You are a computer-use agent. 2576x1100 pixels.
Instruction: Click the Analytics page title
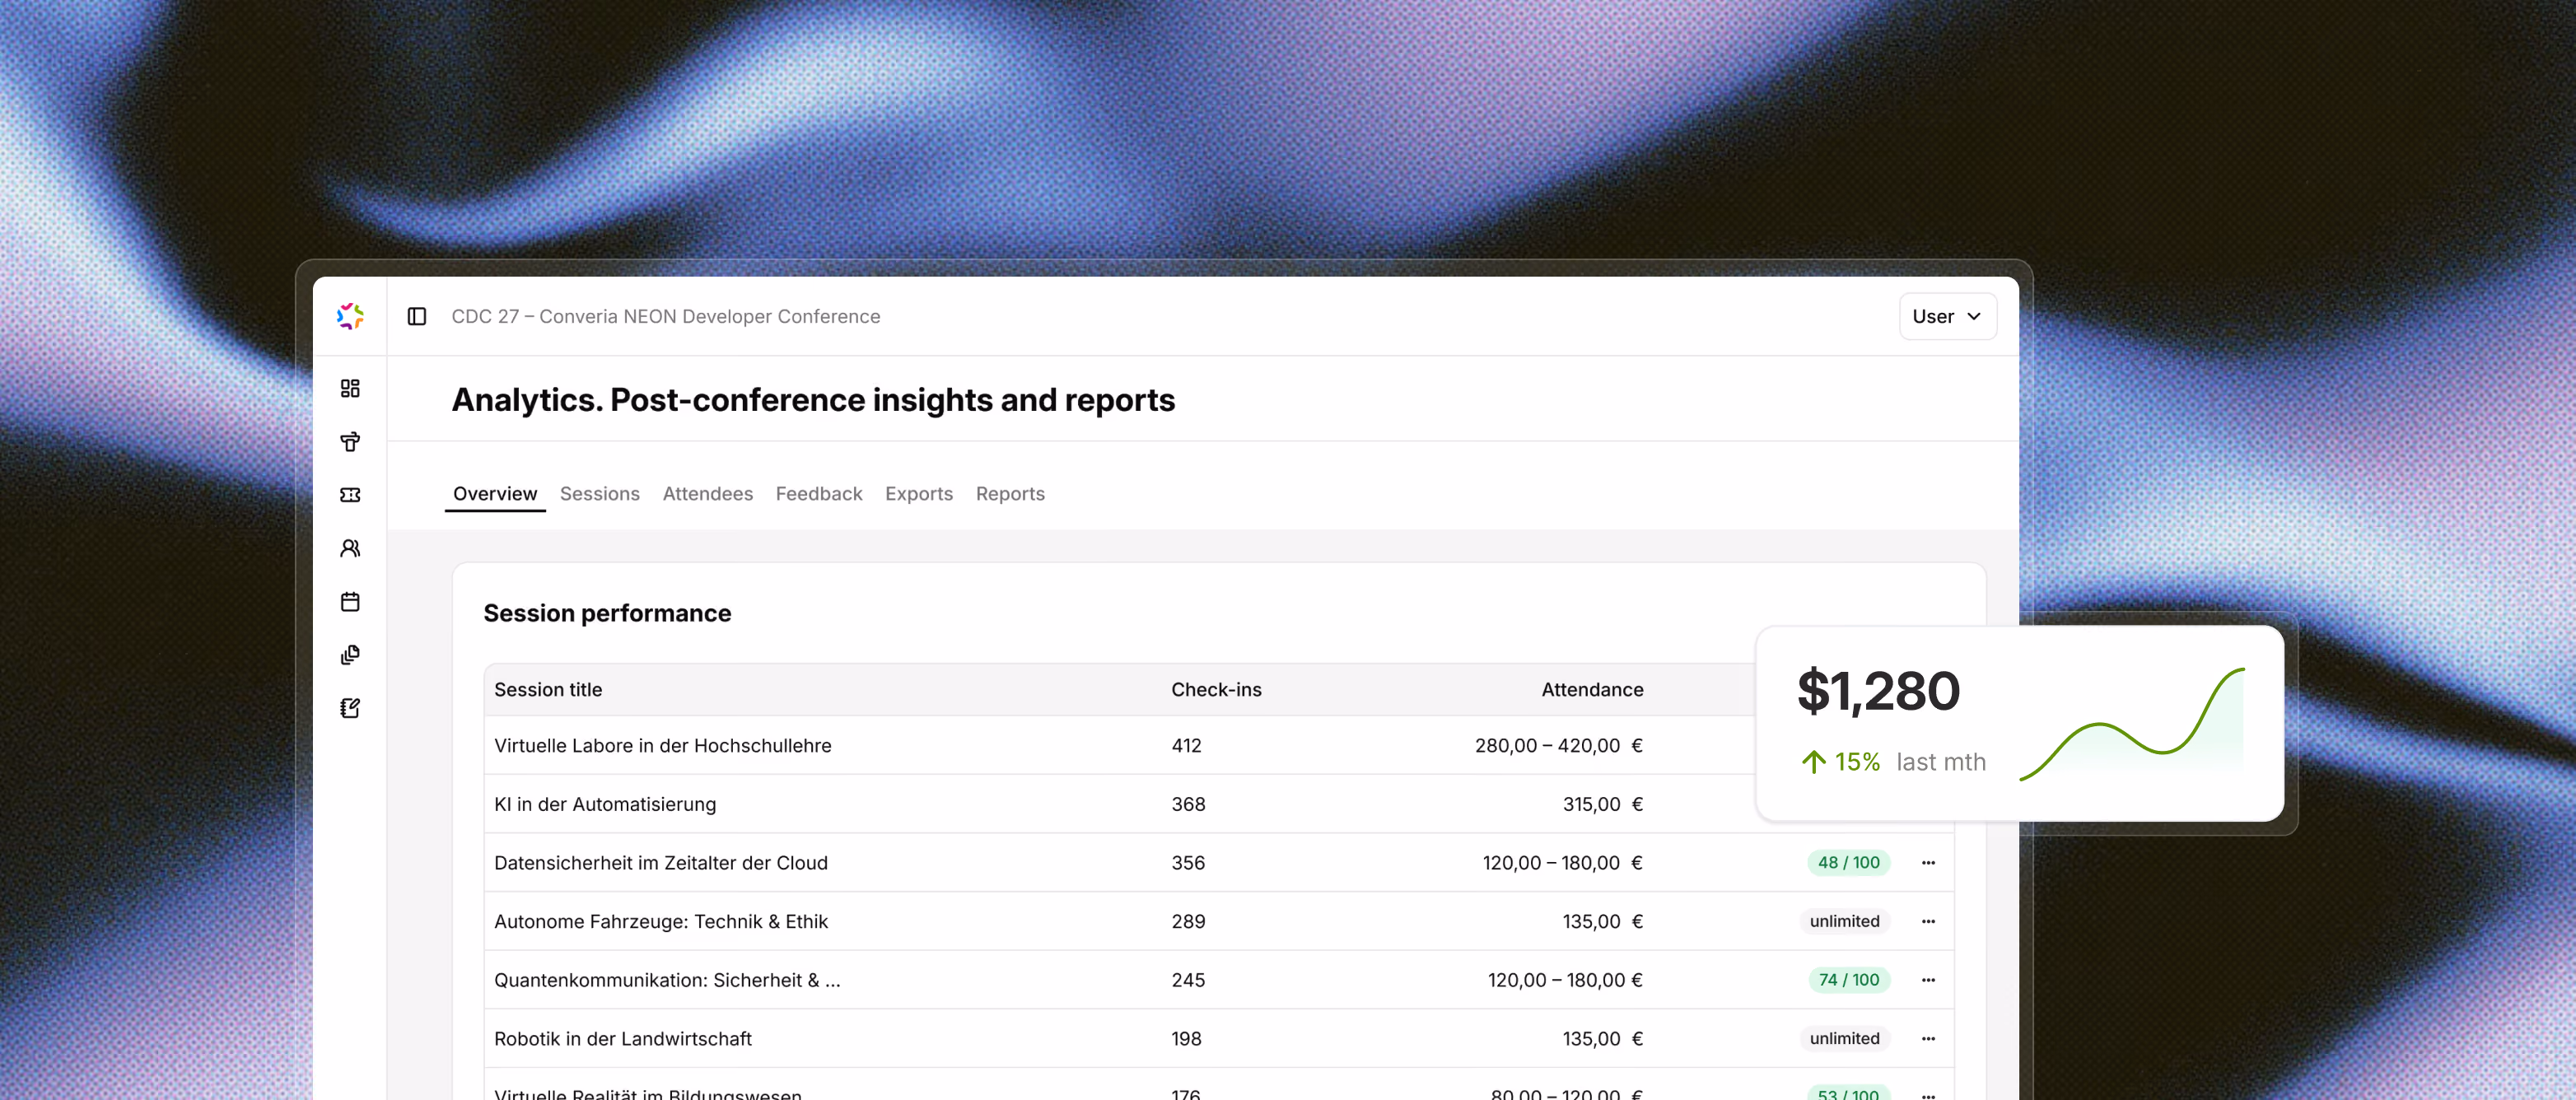tap(813, 400)
